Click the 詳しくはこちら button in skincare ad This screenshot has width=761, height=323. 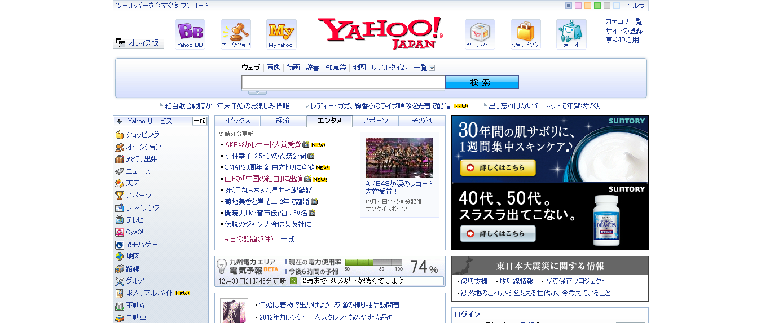[498, 167]
